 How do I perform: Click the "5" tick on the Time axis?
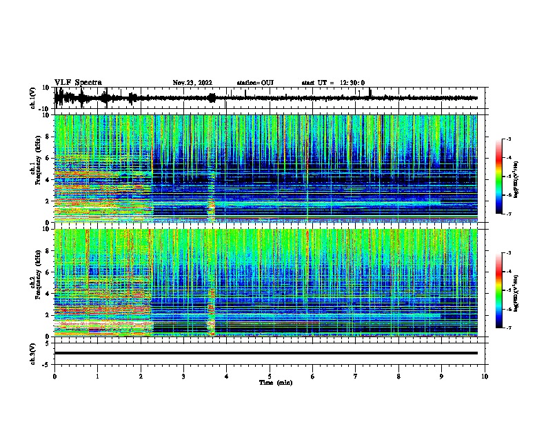[270, 376]
